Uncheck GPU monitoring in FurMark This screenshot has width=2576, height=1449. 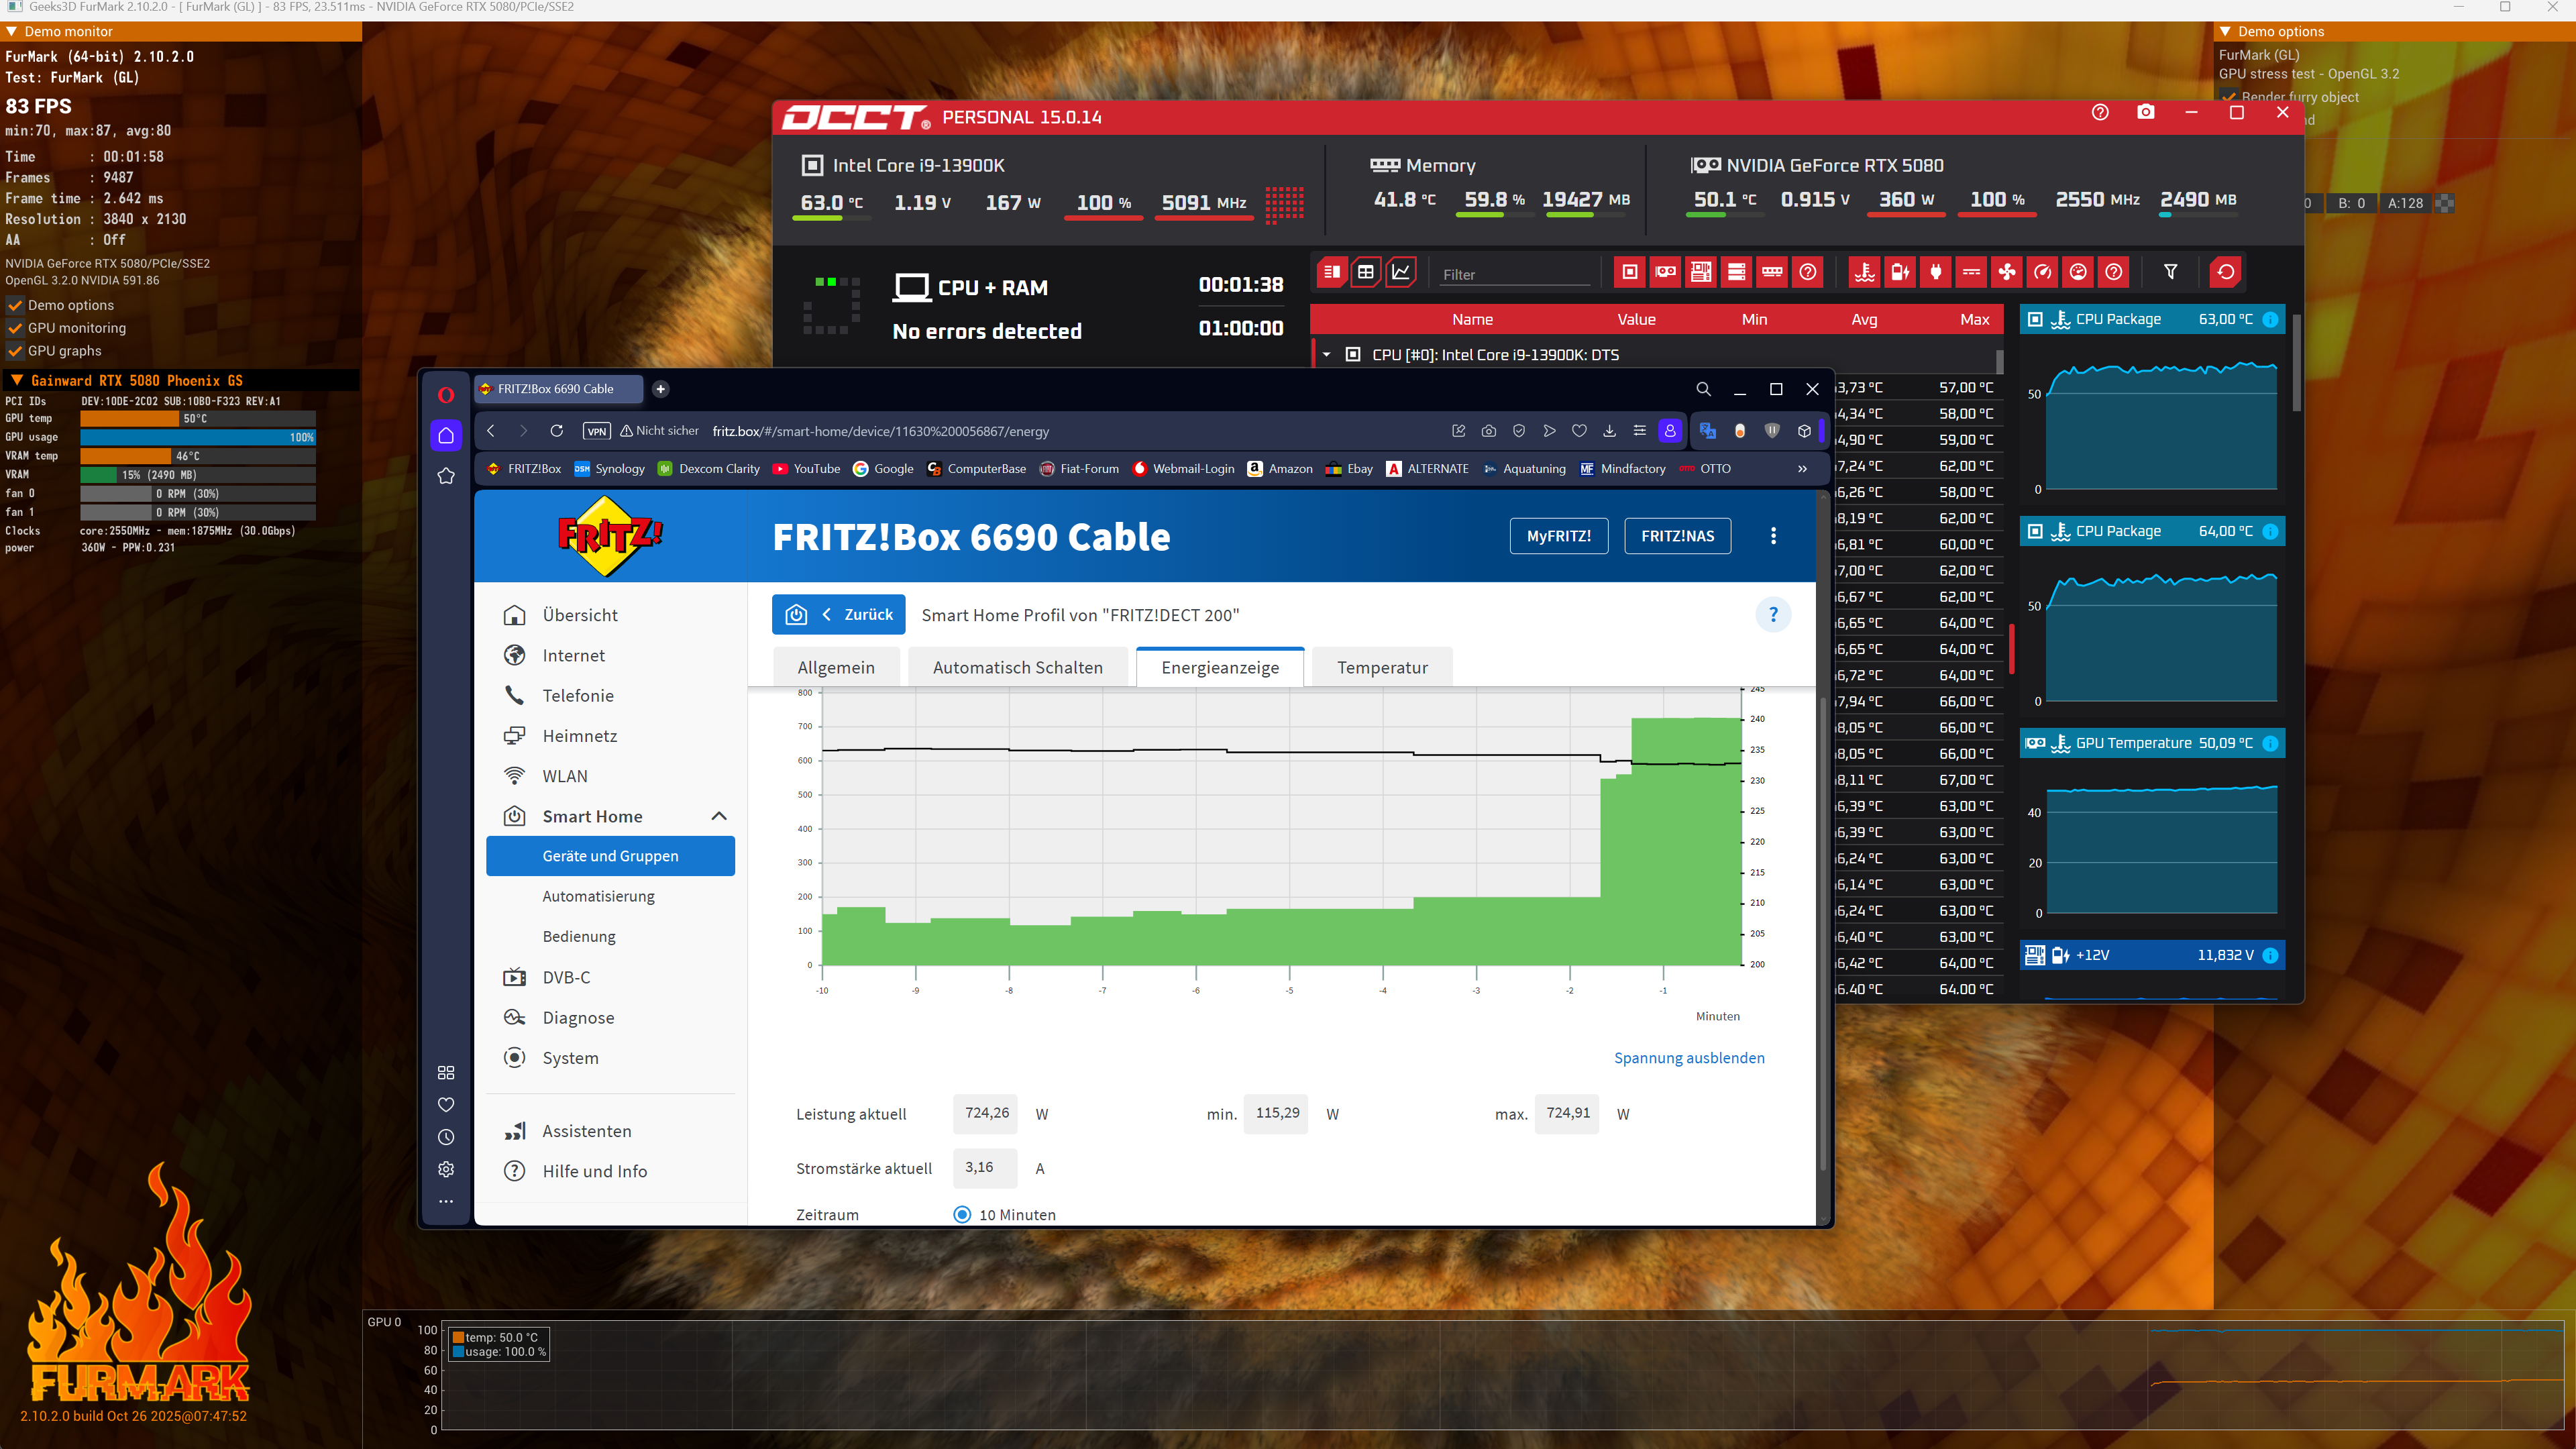click(x=15, y=328)
